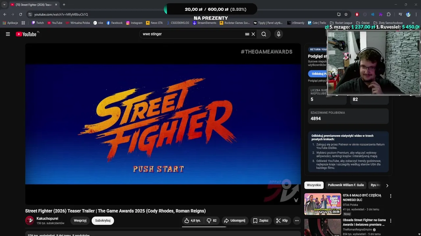Reload the page
Image resolution: width=421 pixels, height=236 pixels.
click(20, 14)
